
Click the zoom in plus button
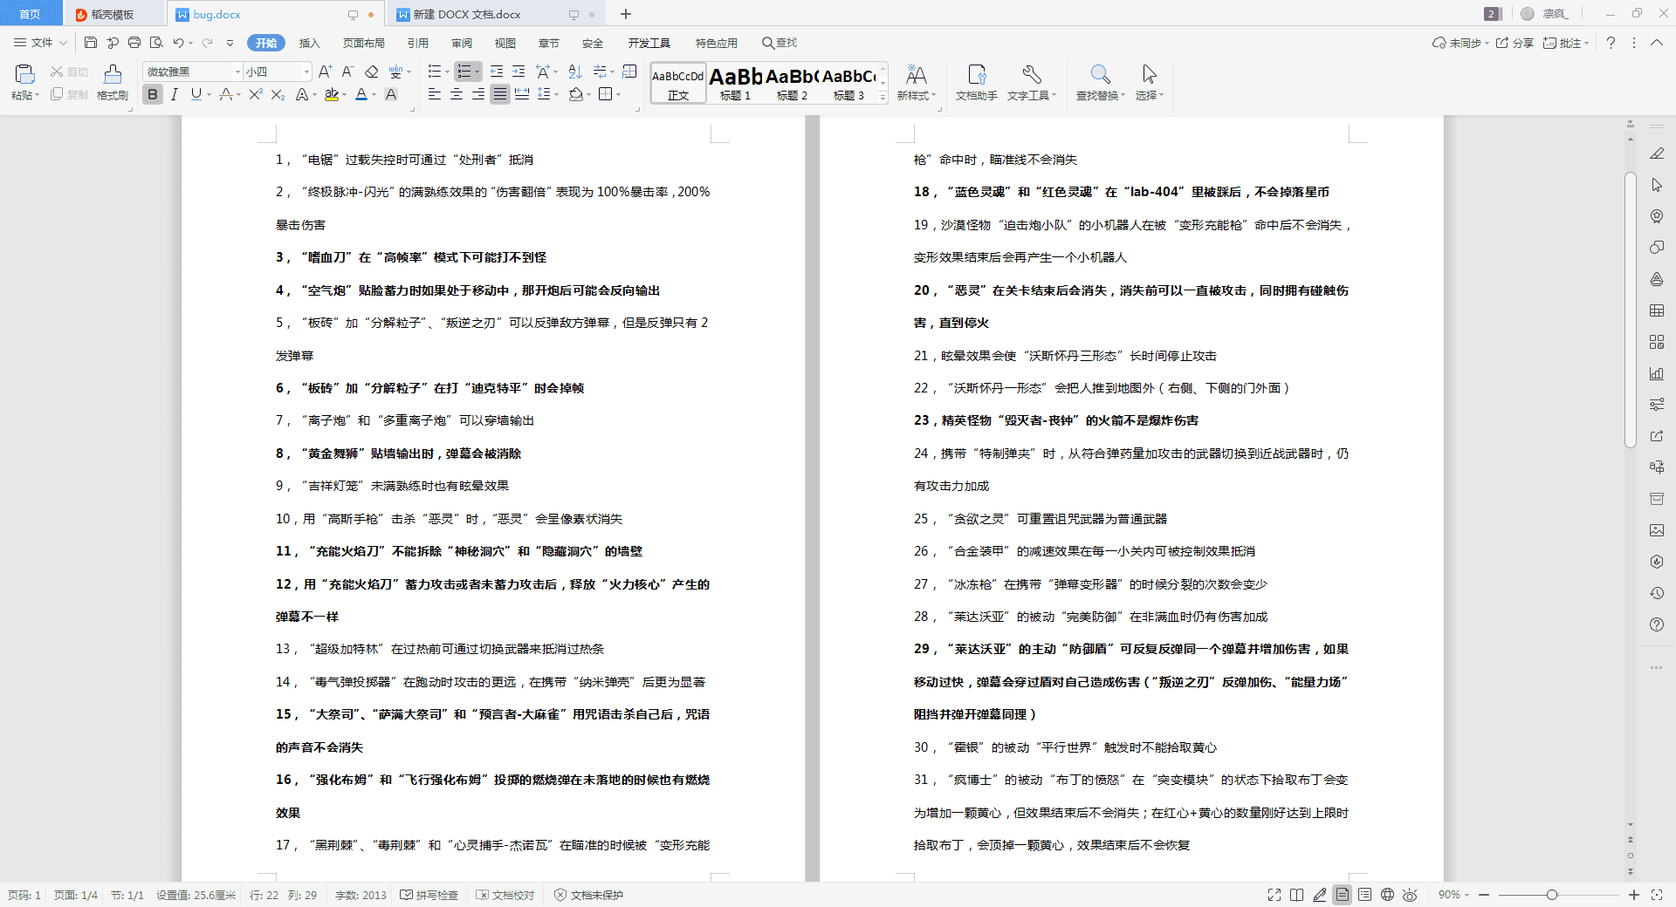pos(1634,895)
